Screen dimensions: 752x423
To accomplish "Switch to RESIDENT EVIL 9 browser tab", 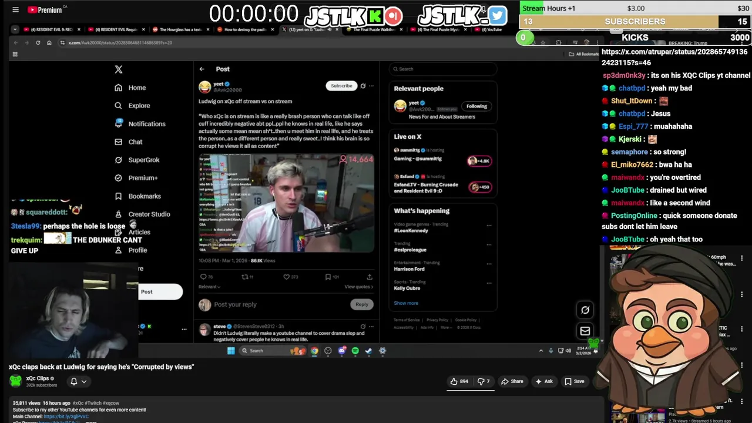I will coord(51,29).
